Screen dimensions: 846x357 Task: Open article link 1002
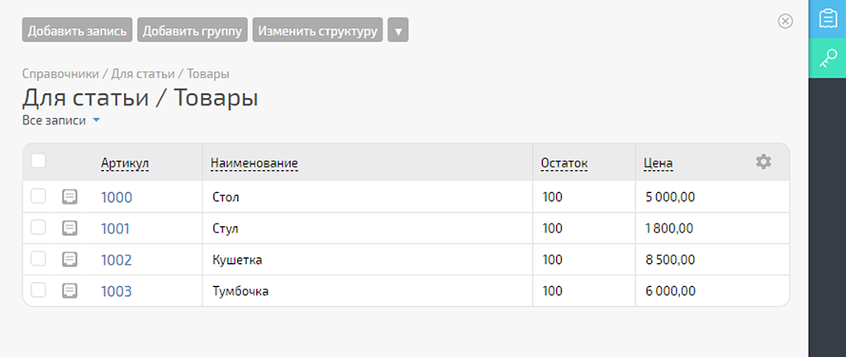pyautogui.click(x=116, y=260)
